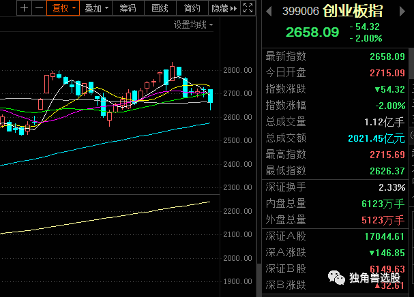Viewport: 414px width, 297px height.
Task: Click the 2100.00 price axis label
Action: [x=237, y=234]
